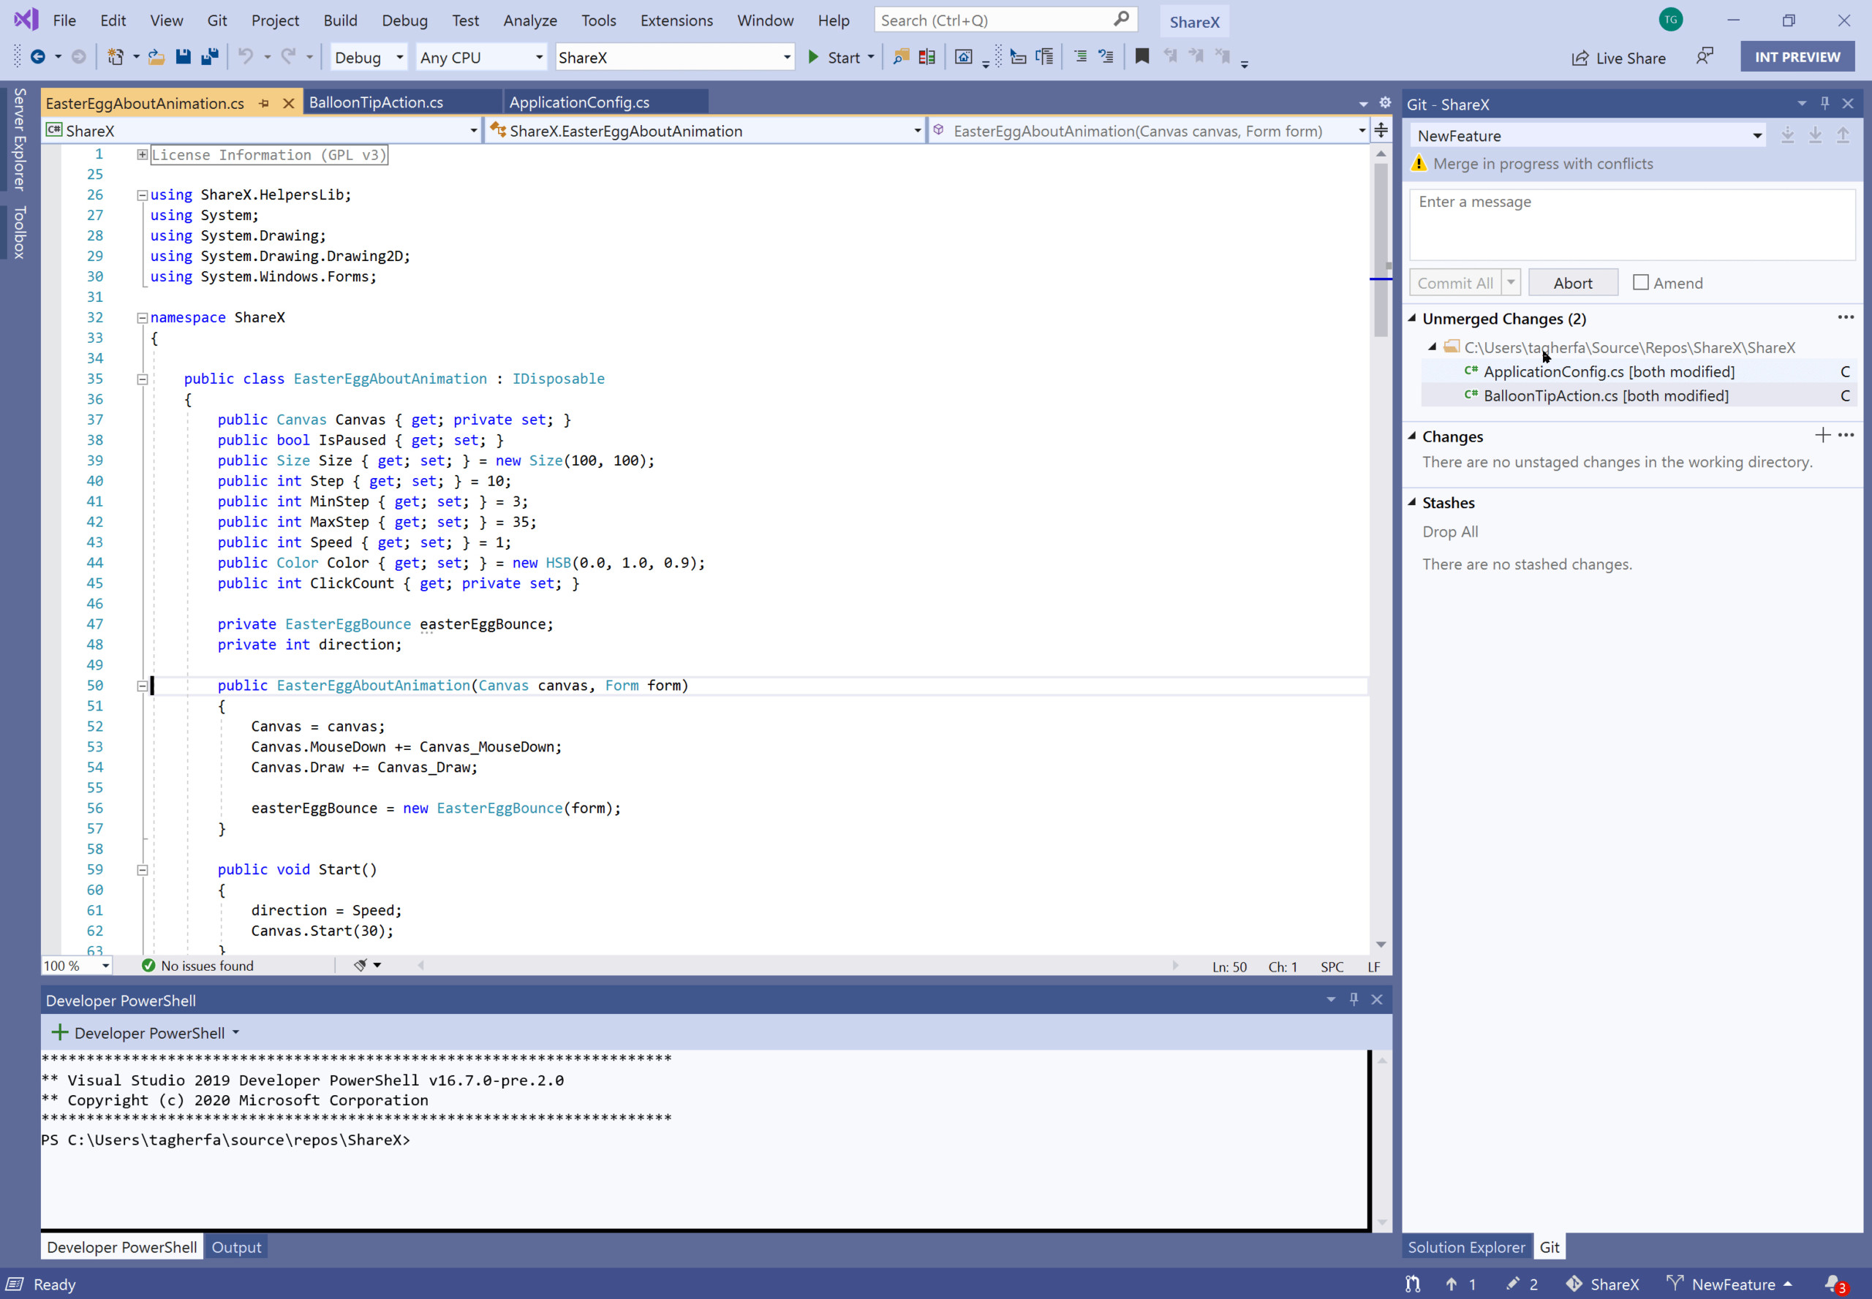This screenshot has width=1872, height=1299.
Task: Click the editor split-window icon
Action: (x=1381, y=130)
